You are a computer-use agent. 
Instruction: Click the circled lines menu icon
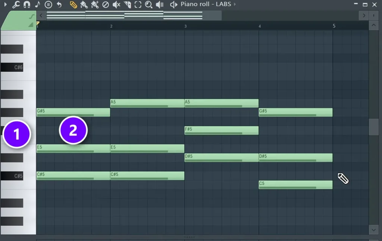[x=48, y=4]
